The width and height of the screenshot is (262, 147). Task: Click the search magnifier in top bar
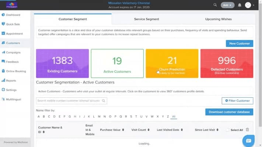click(215, 5)
